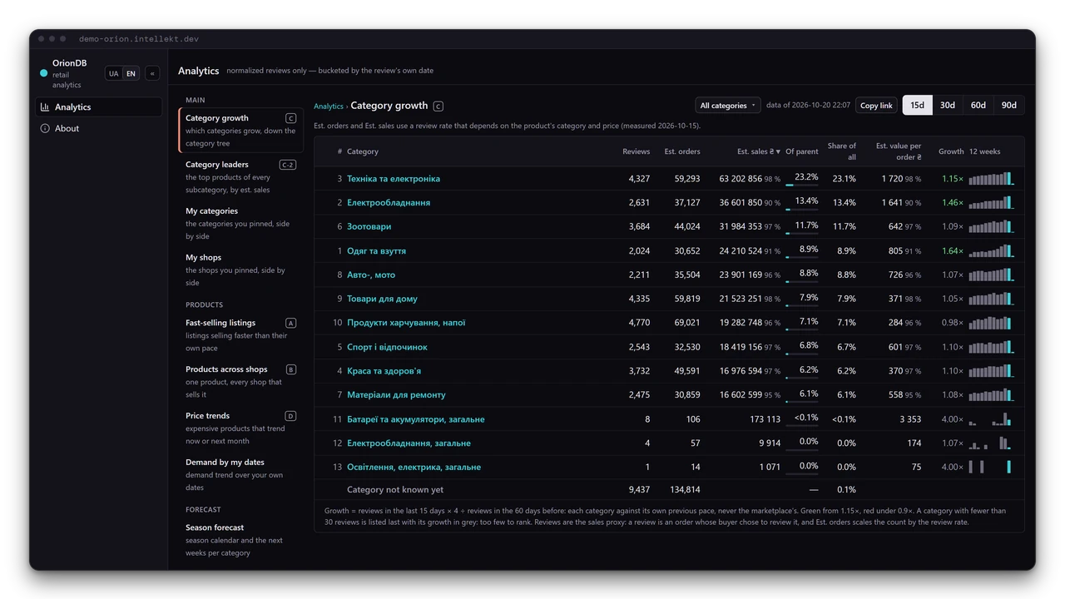Click the C-2 badge on Category leaders

(x=288, y=165)
